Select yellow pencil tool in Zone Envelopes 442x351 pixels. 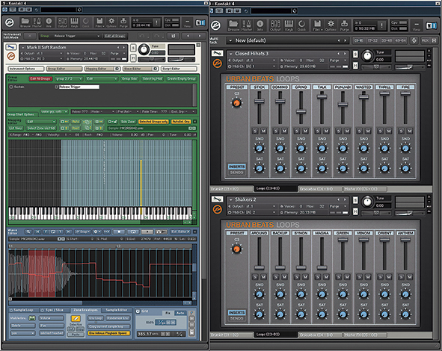76,318
